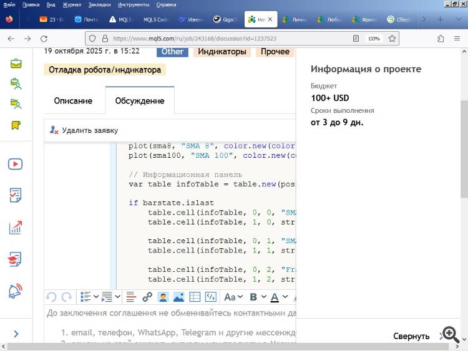Image resolution: width=468 pixels, height=351 pixels.
Task: Open the Firefox logo button
Action: point(9,19)
